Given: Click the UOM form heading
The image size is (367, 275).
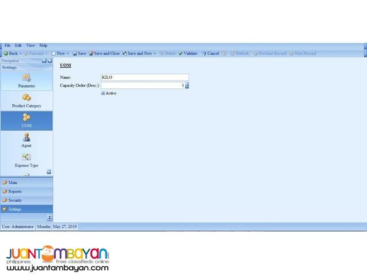Looking at the screenshot, I should [65, 65].
